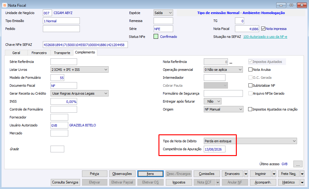The height and width of the screenshot is (189, 309).
Task: Enable the Nota Avulsa checkbox
Action: pyautogui.click(x=250, y=70)
